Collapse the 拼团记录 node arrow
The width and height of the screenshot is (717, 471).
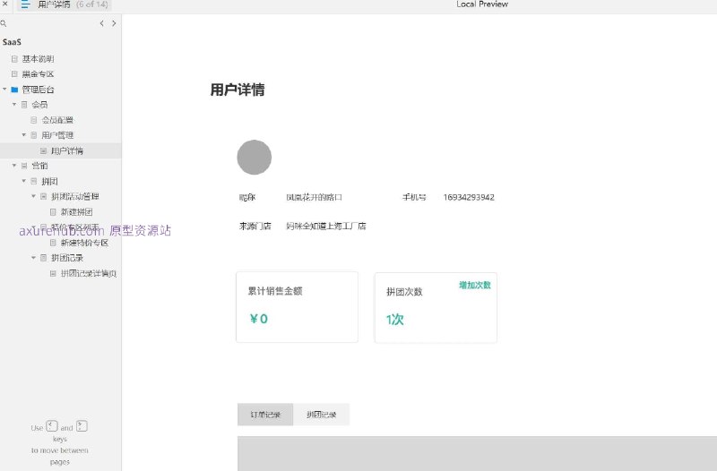tap(33, 258)
